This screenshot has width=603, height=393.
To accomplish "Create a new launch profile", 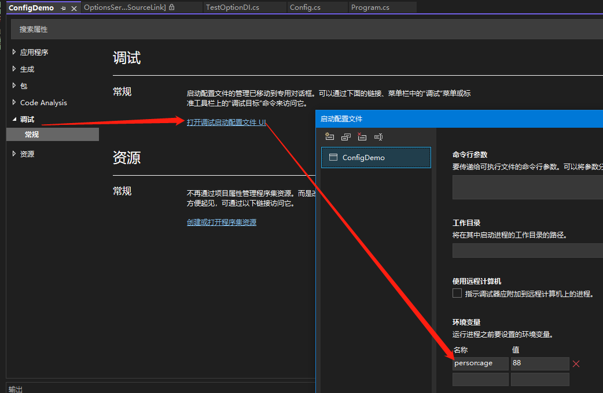I will [x=330, y=137].
